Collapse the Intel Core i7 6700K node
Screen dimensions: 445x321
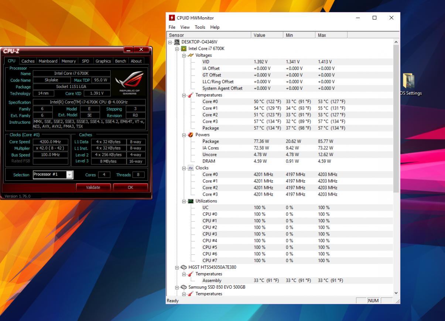coord(177,49)
